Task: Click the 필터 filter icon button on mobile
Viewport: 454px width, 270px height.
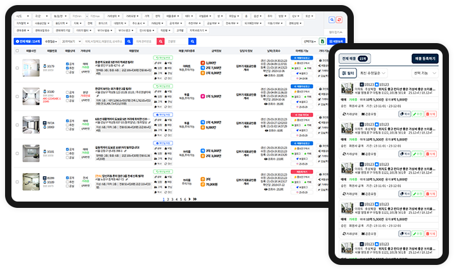Action: [347, 73]
